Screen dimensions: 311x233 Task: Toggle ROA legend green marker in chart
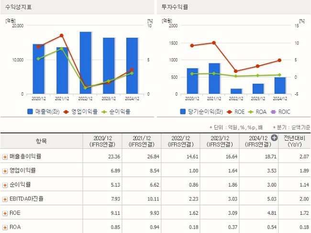[x=251, y=112]
